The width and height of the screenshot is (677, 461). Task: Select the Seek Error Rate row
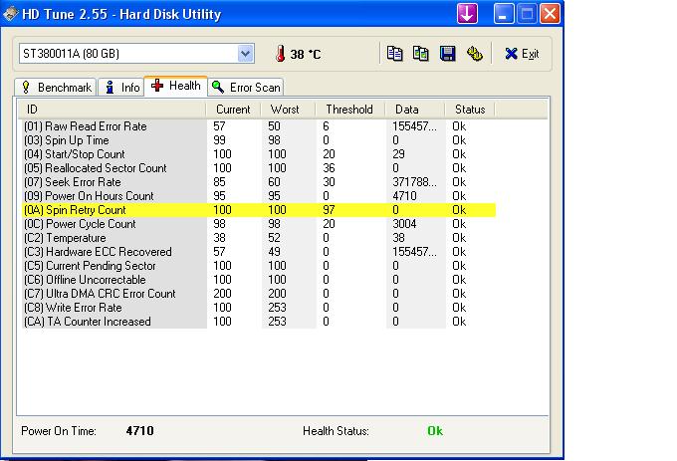pos(259,182)
